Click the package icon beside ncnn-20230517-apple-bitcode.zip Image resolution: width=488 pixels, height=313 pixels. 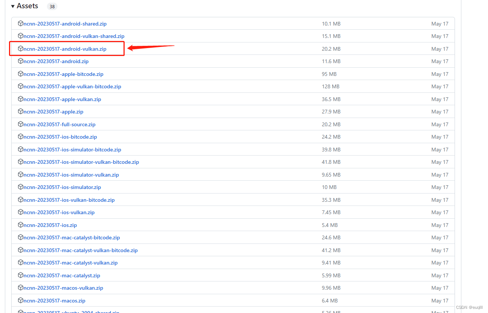click(x=21, y=74)
